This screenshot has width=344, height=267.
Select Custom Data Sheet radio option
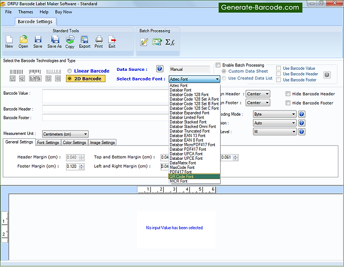[x=224, y=71]
